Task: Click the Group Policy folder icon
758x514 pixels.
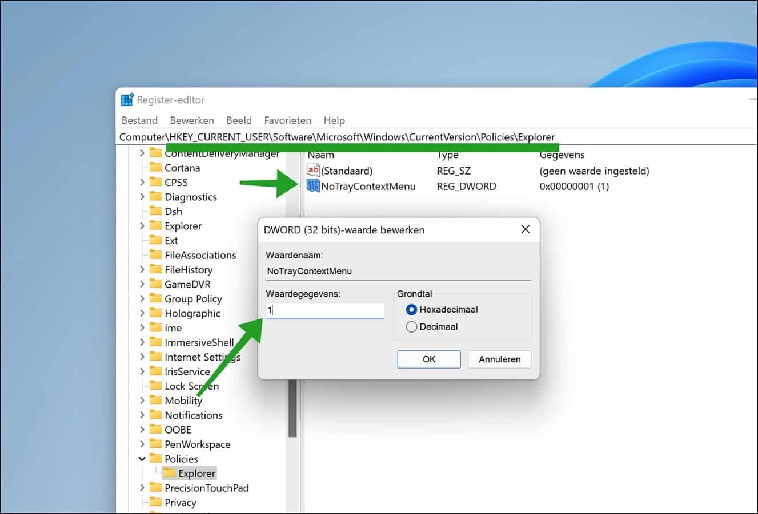Action: click(x=156, y=298)
